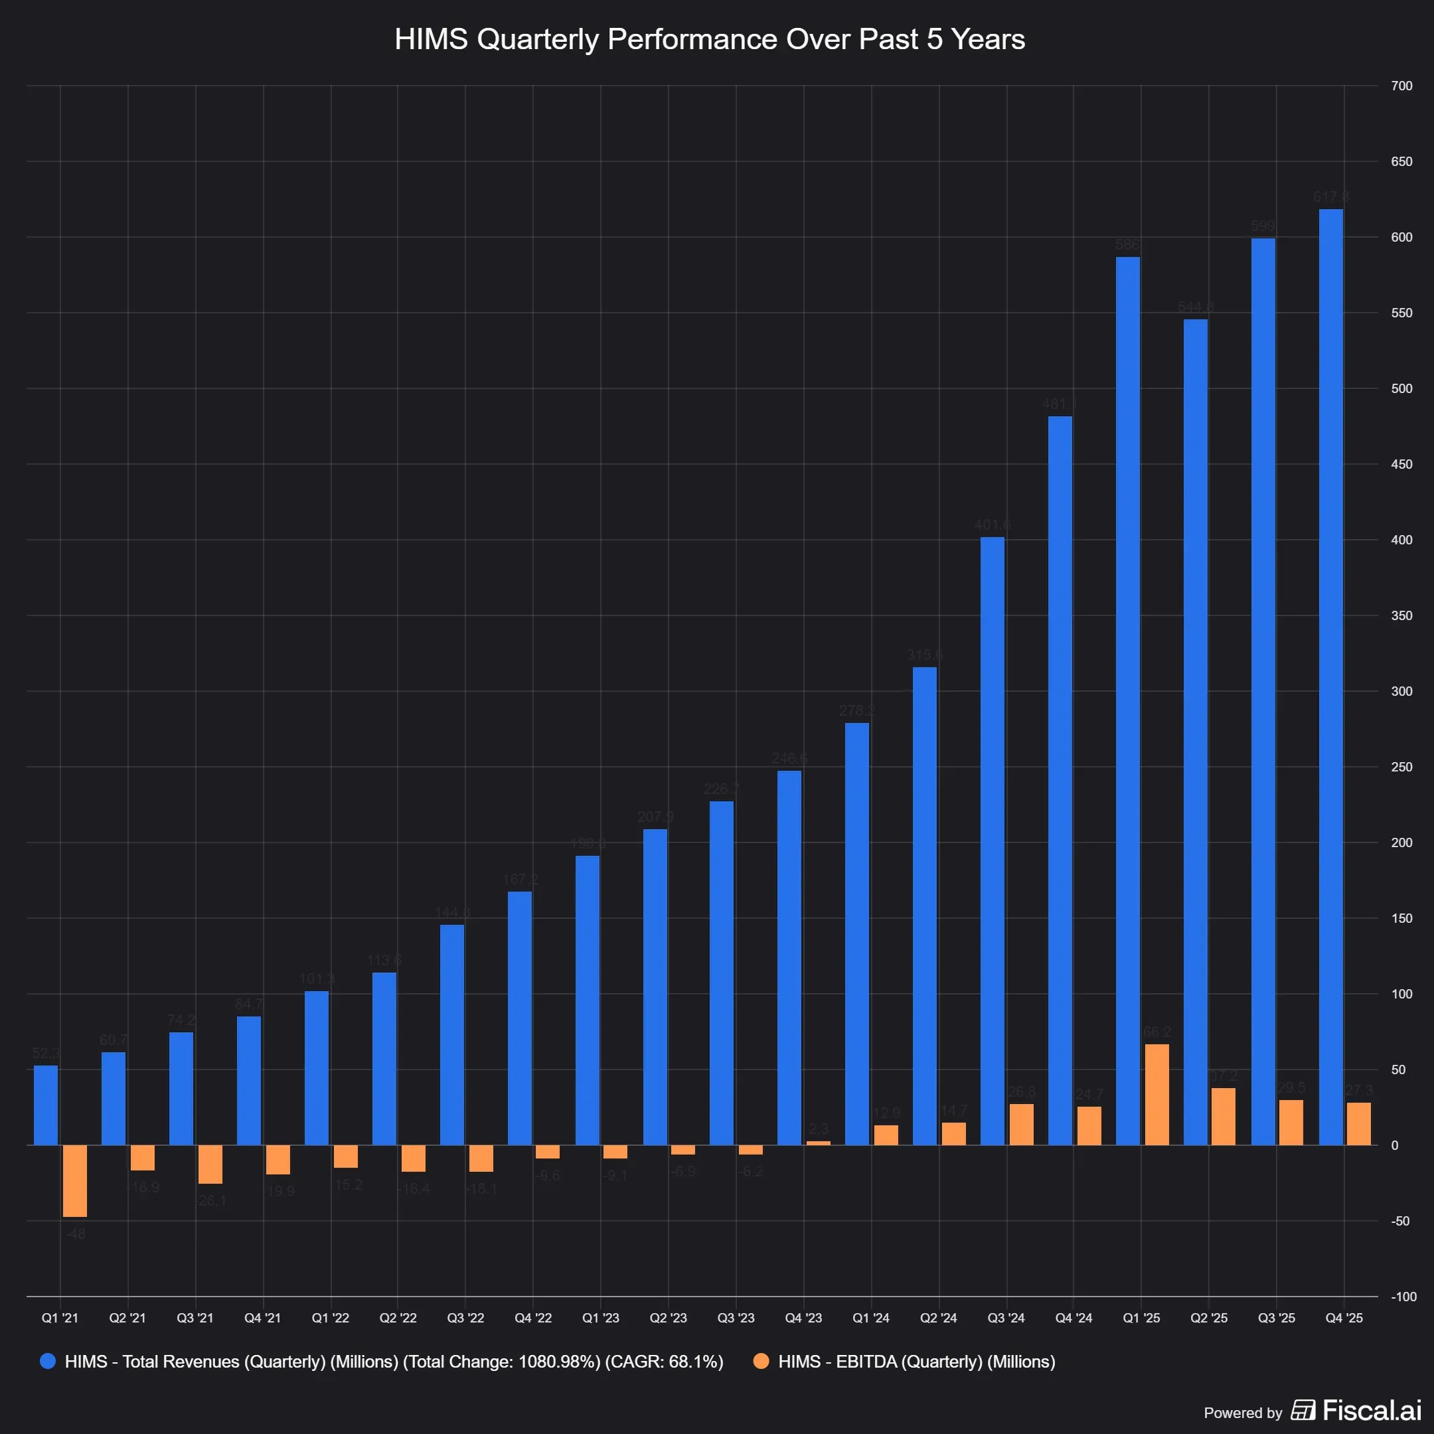Viewport: 1434px width, 1434px height.
Task: Click the blue revenue legend dot
Action: coord(48,1361)
